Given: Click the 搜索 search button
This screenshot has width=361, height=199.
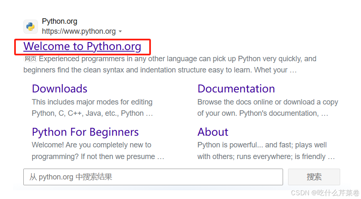Looking at the screenshot, I should point(314,177).
